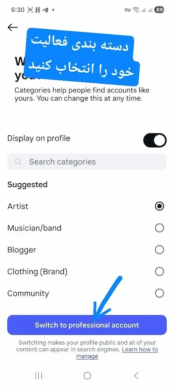Tap the battery indicator in status bar
174x387 pixels.
pyautogui.click(x=160, y=10)
